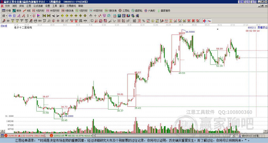
Task: Click the 论坛 link in title bar
Action: (x=248, y=2)
